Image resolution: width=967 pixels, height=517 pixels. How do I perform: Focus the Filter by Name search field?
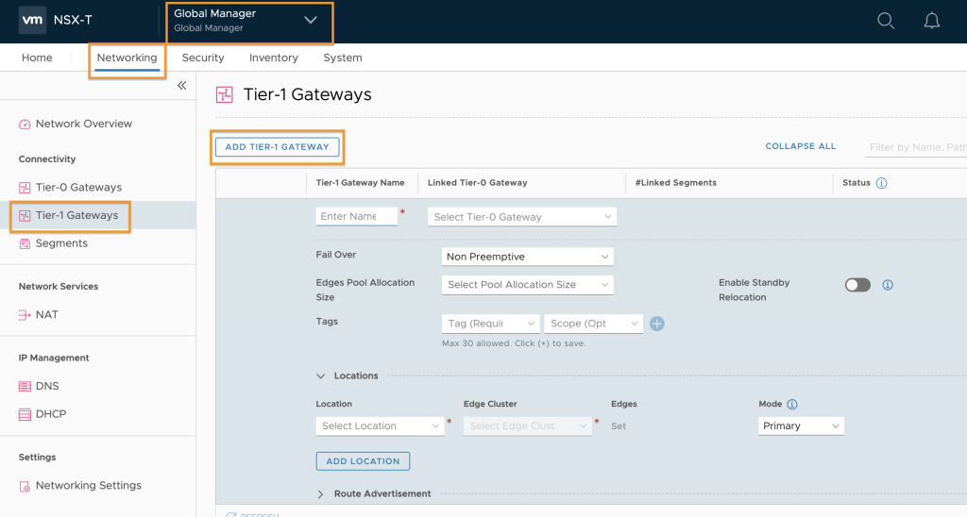tap(916, 147)
